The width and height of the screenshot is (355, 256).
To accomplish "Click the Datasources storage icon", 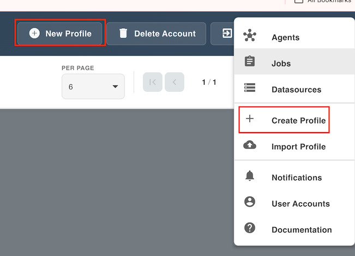I will pos(250,88).
